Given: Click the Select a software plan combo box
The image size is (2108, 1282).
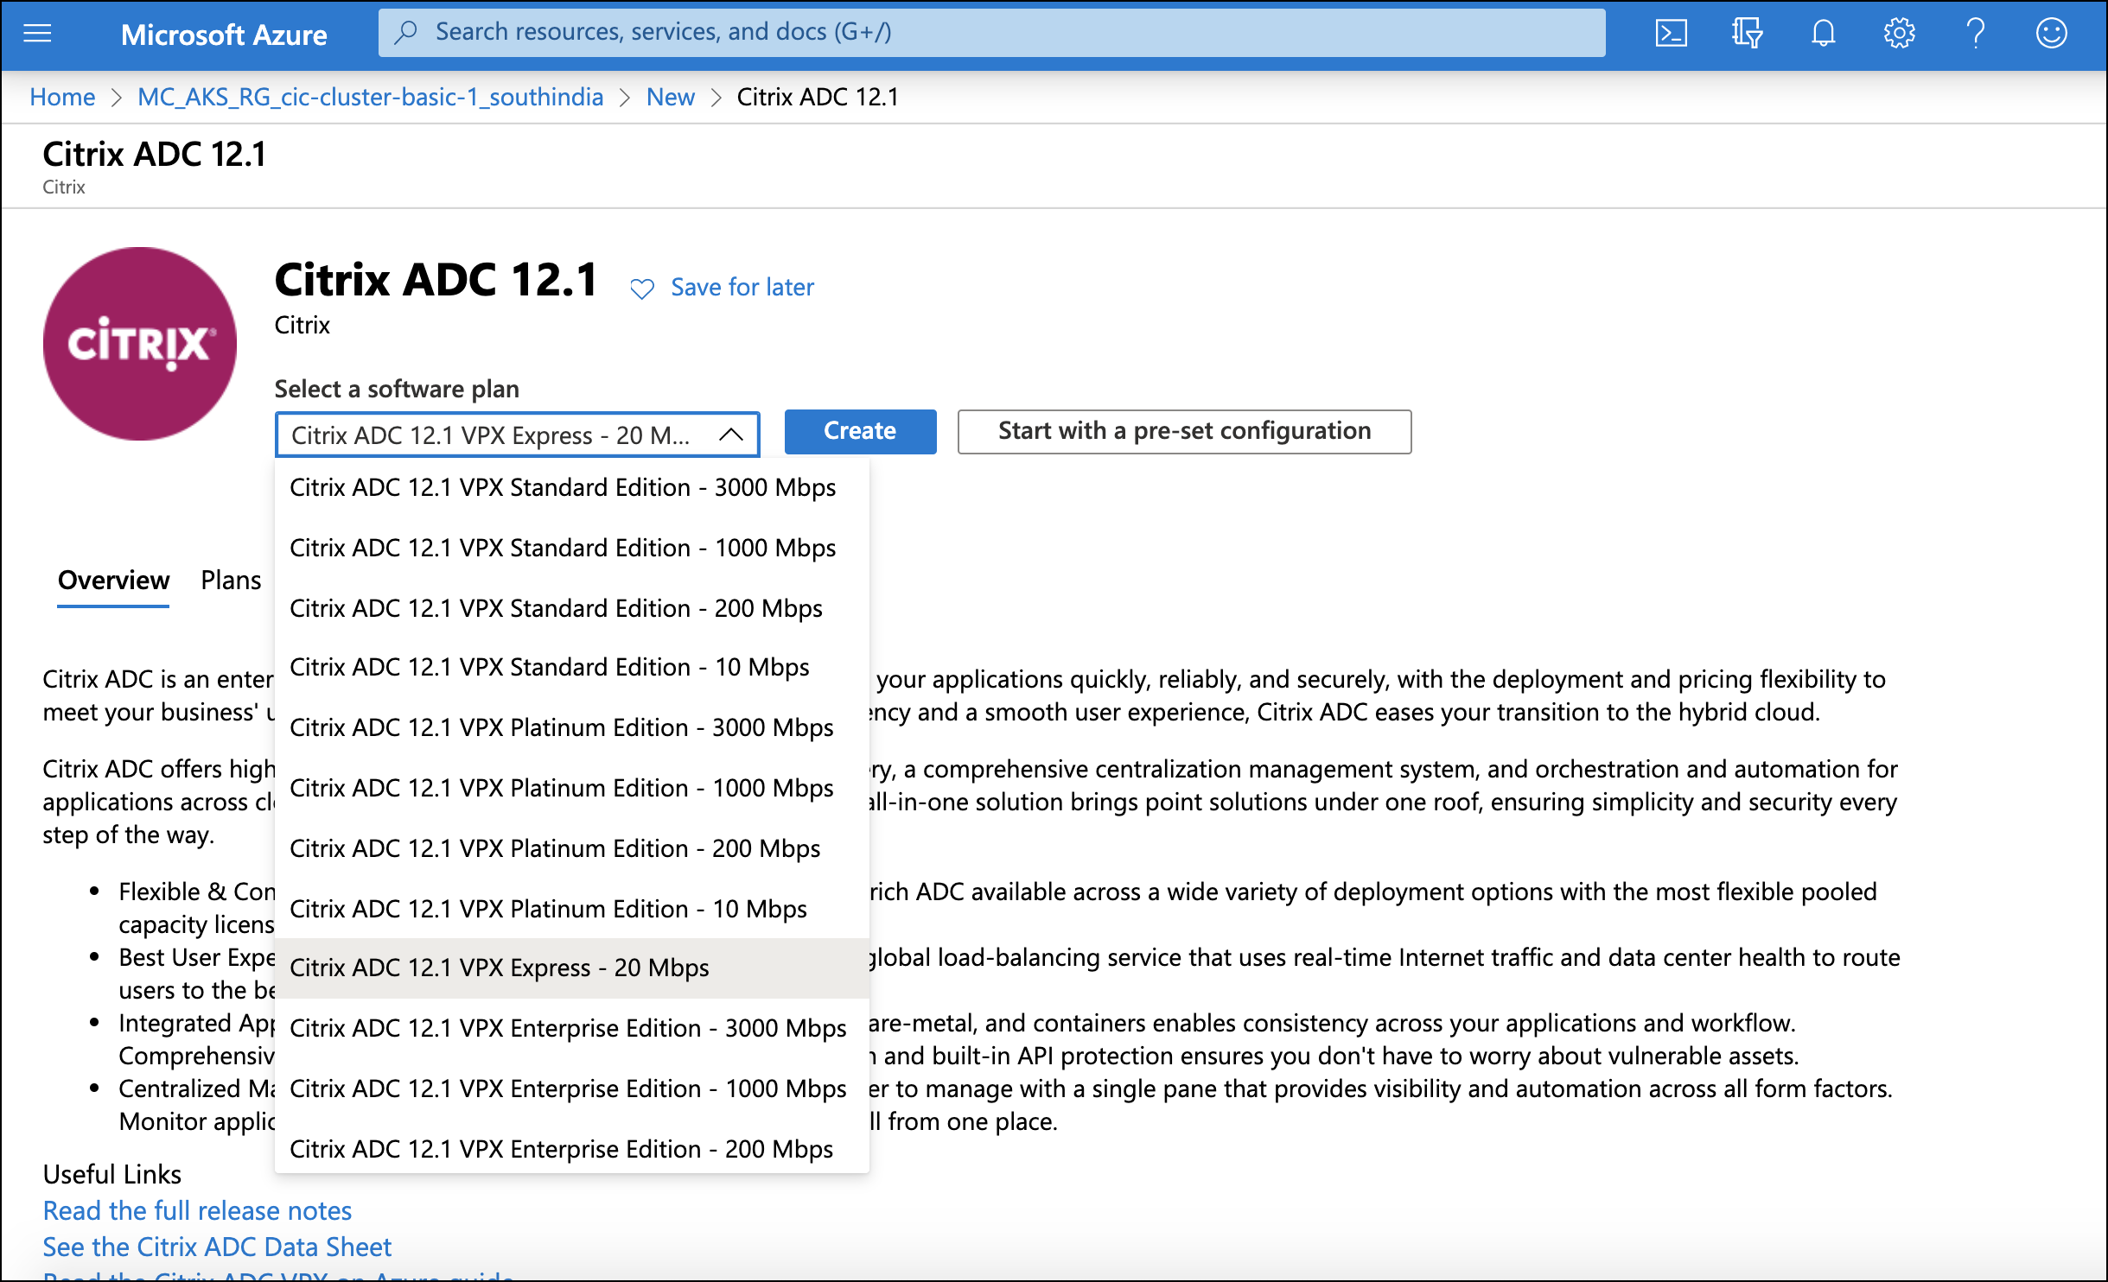Looking at the screenshot, I should coord(517,435).
